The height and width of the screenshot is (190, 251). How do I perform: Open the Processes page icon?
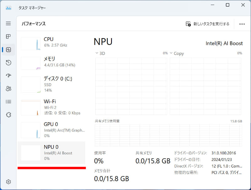(x=8, y=37)
